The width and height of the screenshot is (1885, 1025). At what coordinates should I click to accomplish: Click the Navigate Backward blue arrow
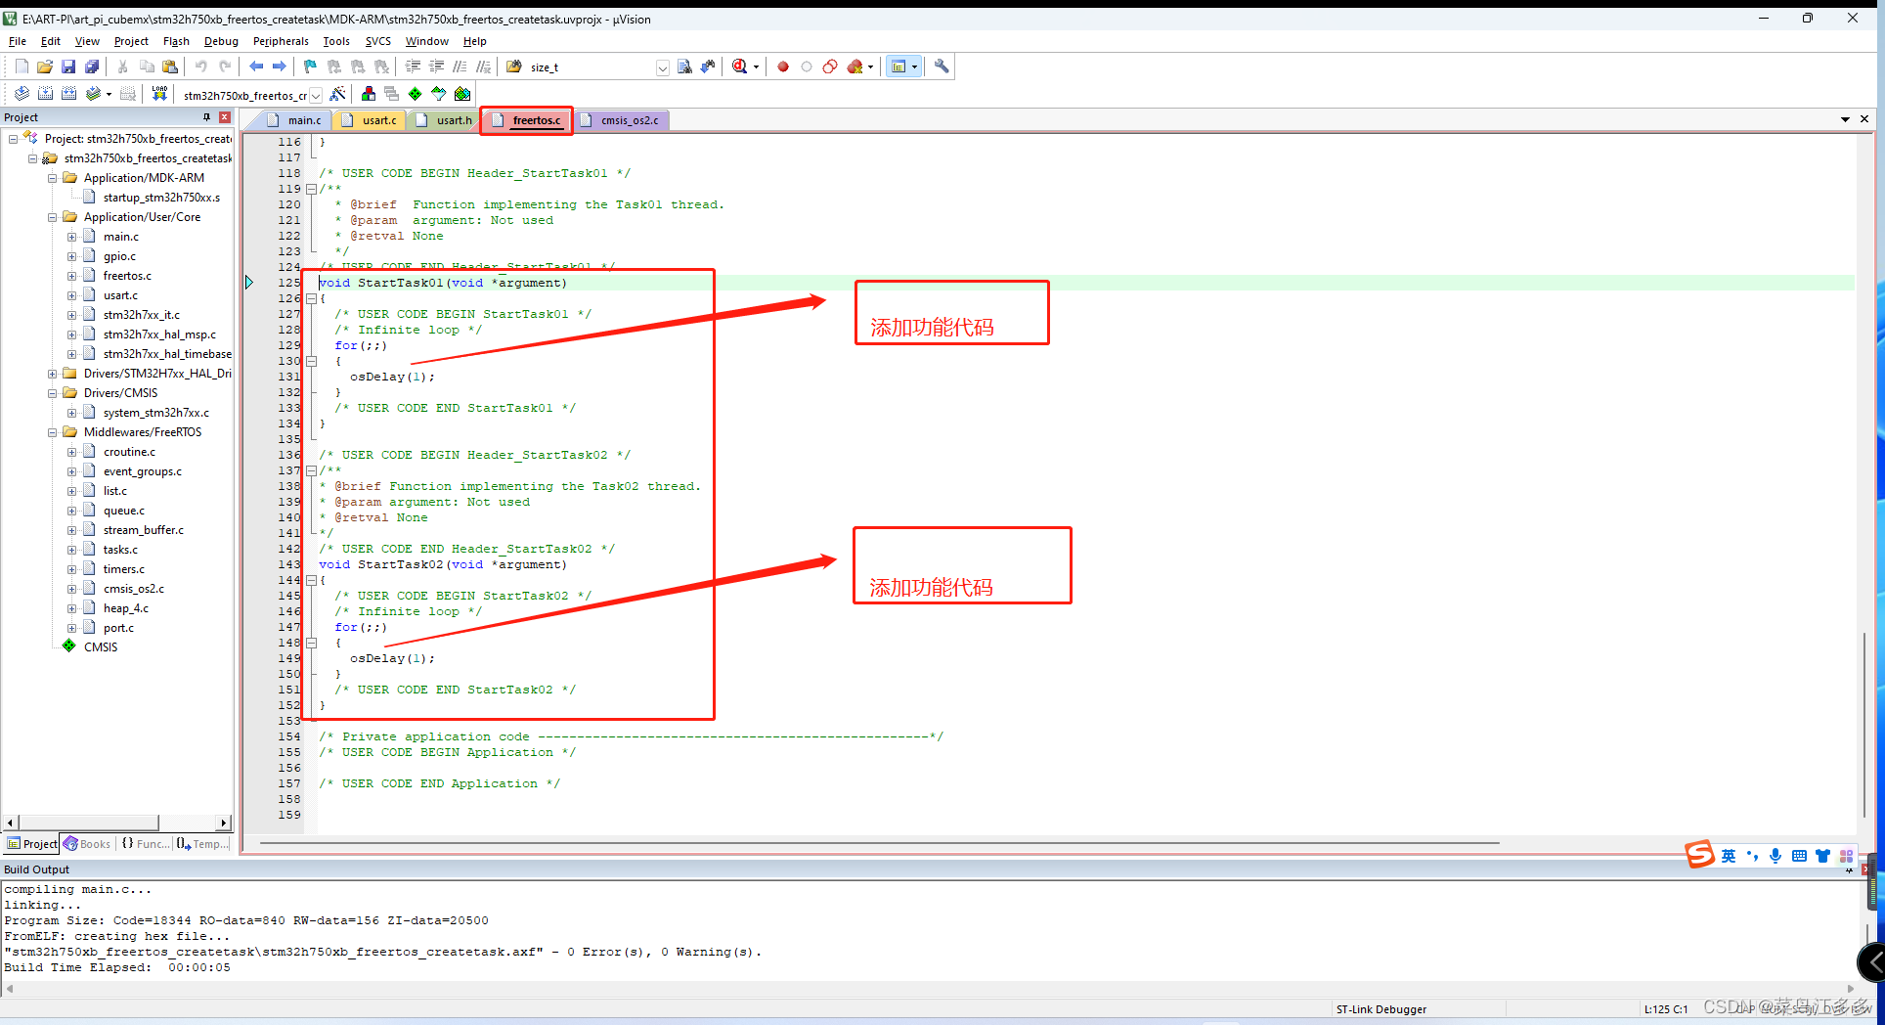click(256, 67)
